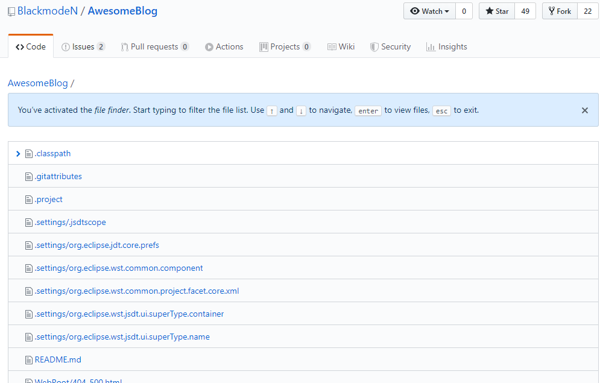View the 22 forks count

tap(588, 11)
